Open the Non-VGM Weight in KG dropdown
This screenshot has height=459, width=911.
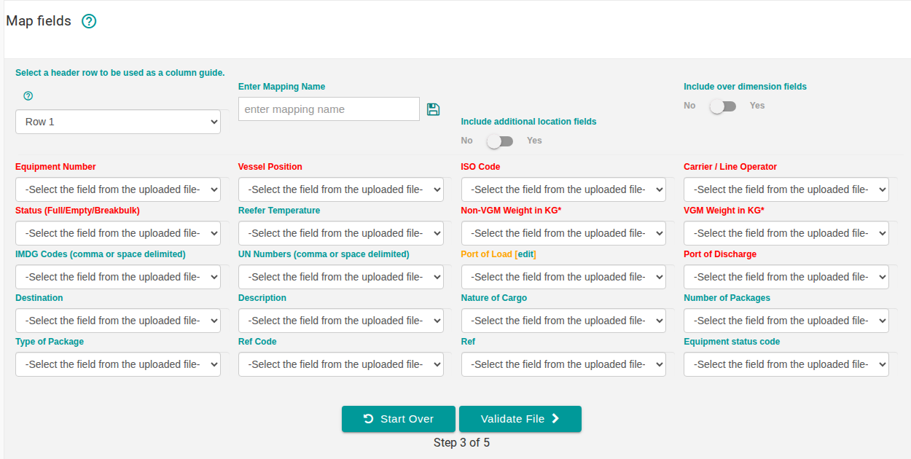coord(563,233)
